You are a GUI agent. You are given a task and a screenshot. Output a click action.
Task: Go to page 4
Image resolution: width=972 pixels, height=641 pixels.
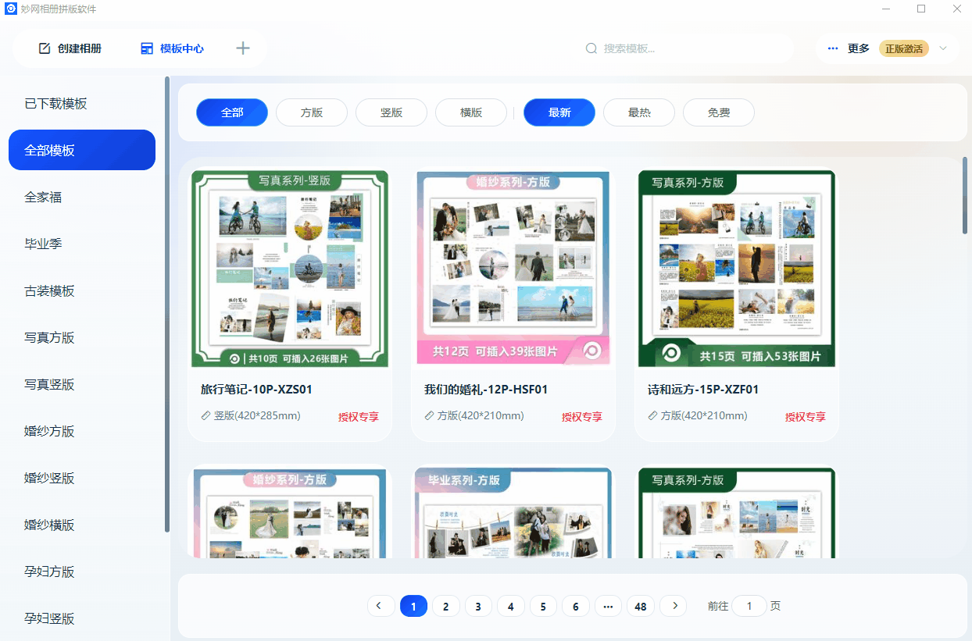(x=511, y=606)
